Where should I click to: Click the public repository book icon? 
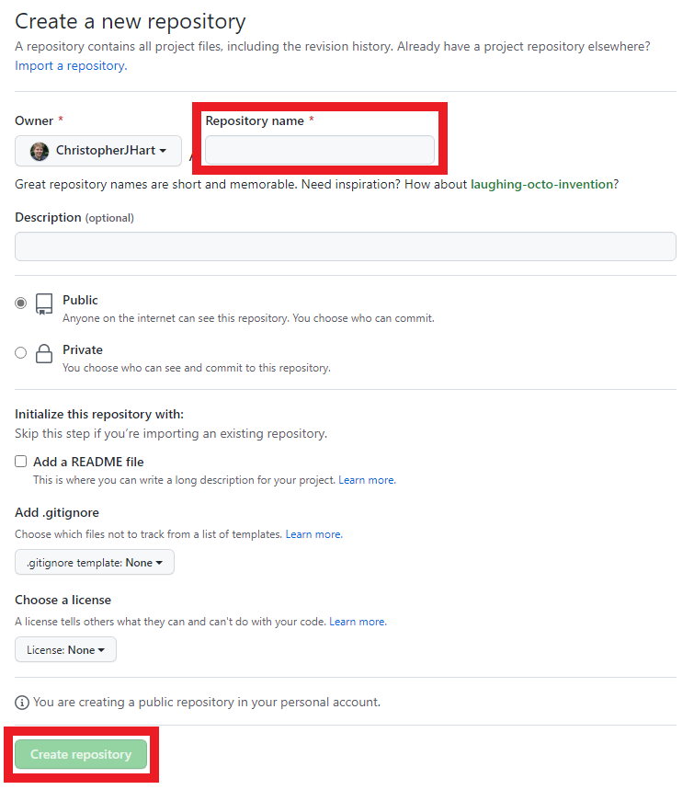[44, 304]
